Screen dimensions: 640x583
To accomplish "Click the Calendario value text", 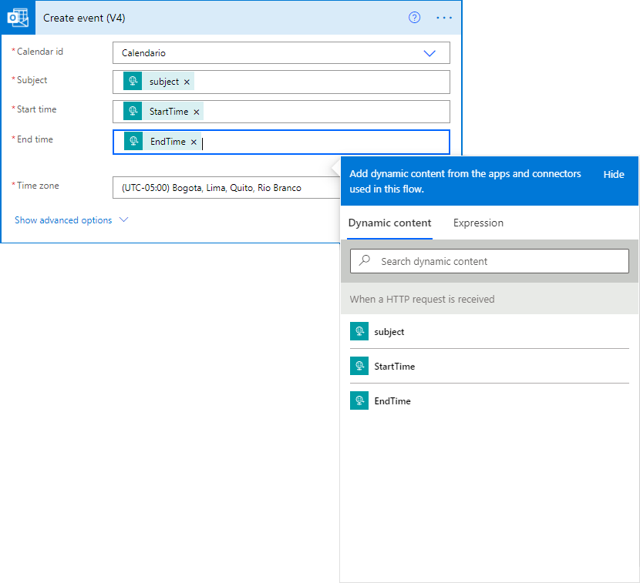I will coord(143,53).
